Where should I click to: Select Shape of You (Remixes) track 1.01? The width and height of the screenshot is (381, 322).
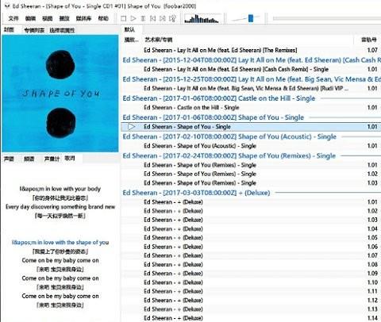point(251,165)
